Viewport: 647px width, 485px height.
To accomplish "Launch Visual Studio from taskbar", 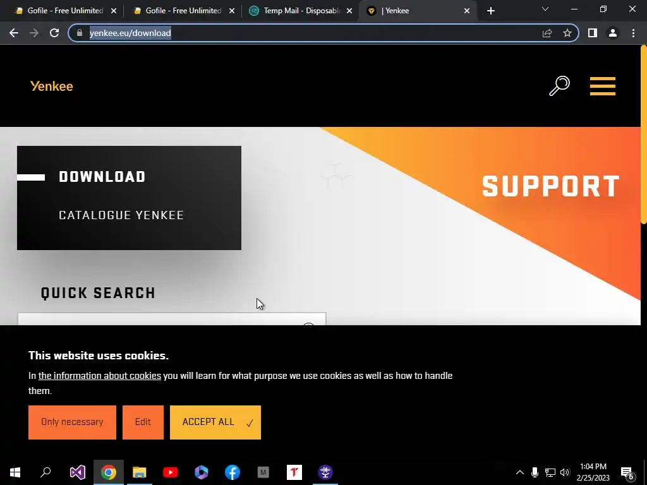I will click(77, 472).
